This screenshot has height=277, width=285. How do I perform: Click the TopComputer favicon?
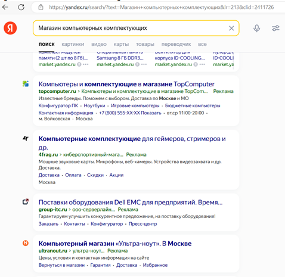click(x=26, y=83)
